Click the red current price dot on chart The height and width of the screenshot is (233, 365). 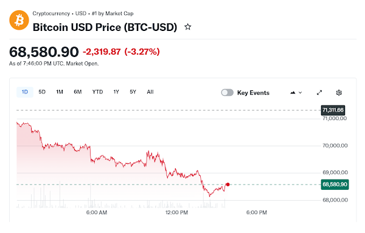228,184
